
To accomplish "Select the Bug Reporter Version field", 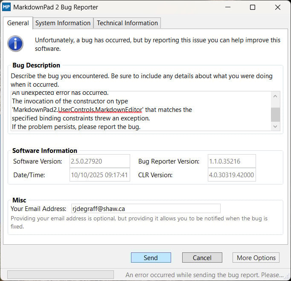I will (x=231, y=161).
